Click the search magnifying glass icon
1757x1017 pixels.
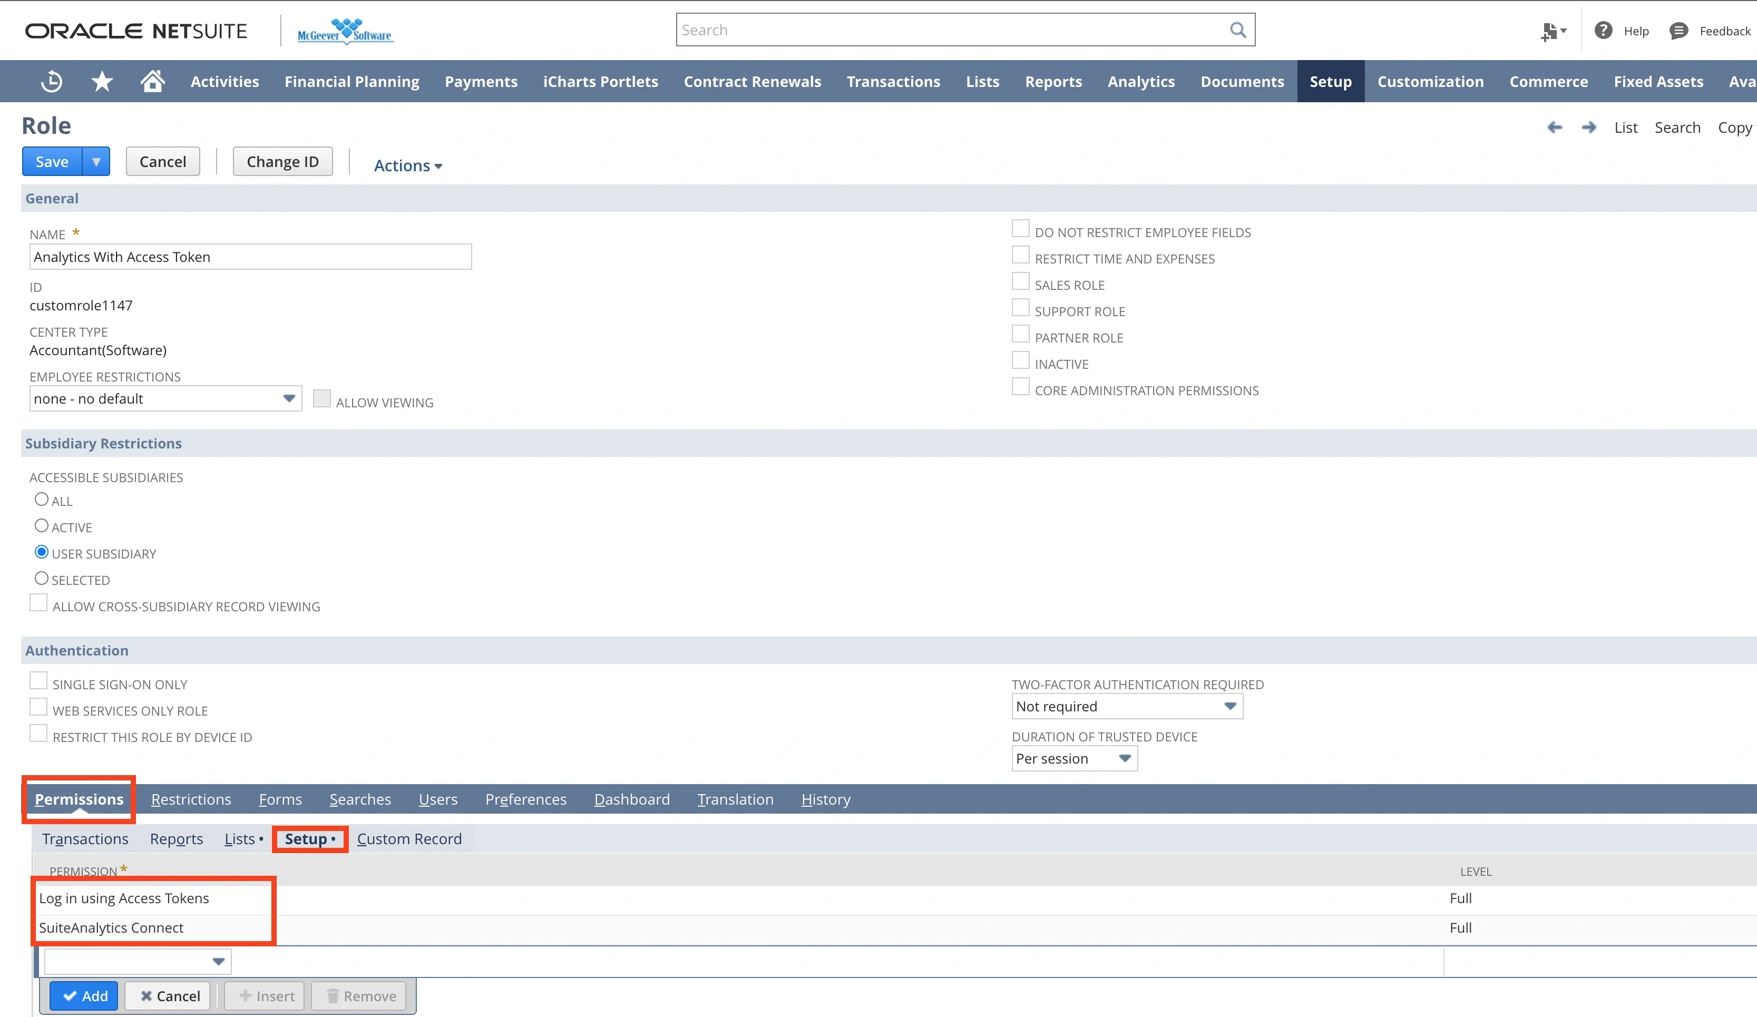click(x=1237, y=30)
